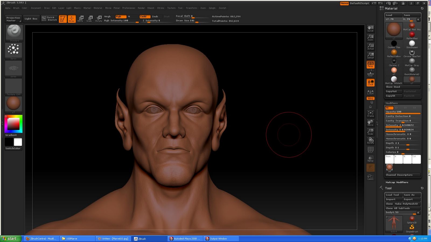431x242 pixels.
Task: Open the body4 tool thumbnail
Action: tap(394, 224)
